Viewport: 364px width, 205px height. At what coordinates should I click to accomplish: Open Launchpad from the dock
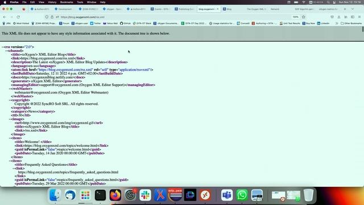pos(85,195)
